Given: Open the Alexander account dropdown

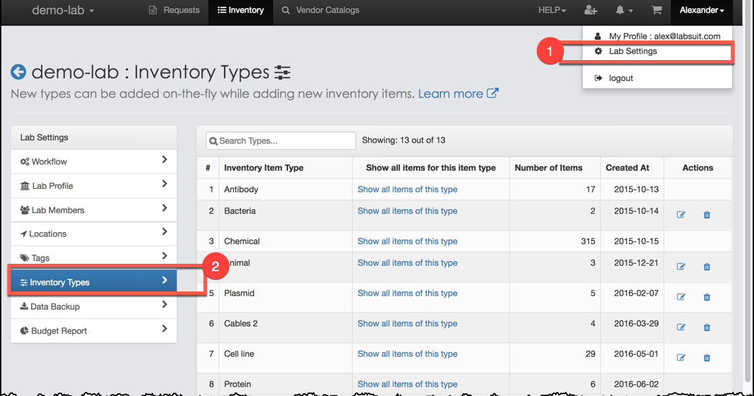Looking at the screenshot, I should coord(701,10).
